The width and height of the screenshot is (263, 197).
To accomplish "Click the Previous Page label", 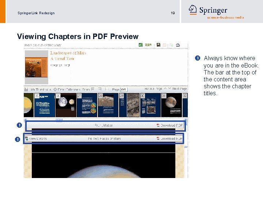I will coord(153,88).
